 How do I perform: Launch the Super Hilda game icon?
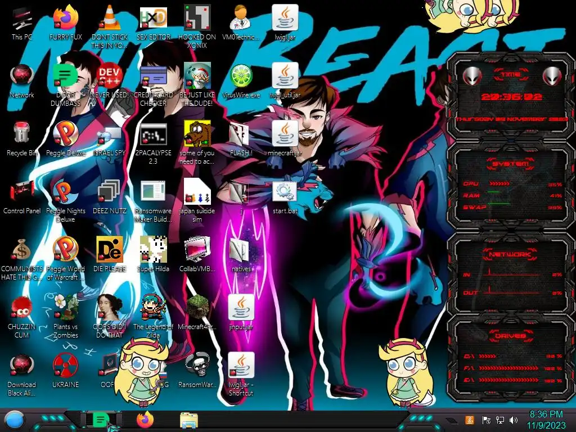153,249
